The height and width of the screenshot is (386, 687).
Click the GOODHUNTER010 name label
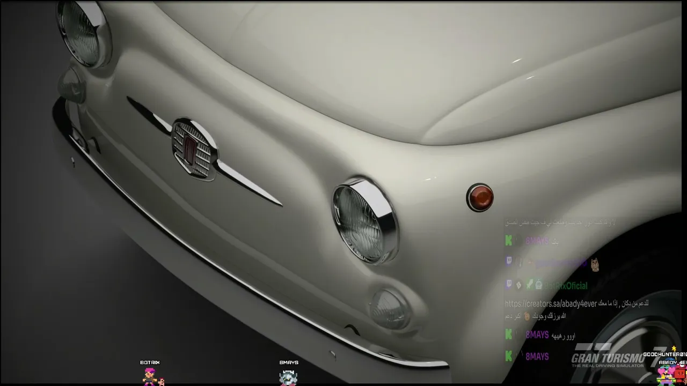click(x=665, y=354)
